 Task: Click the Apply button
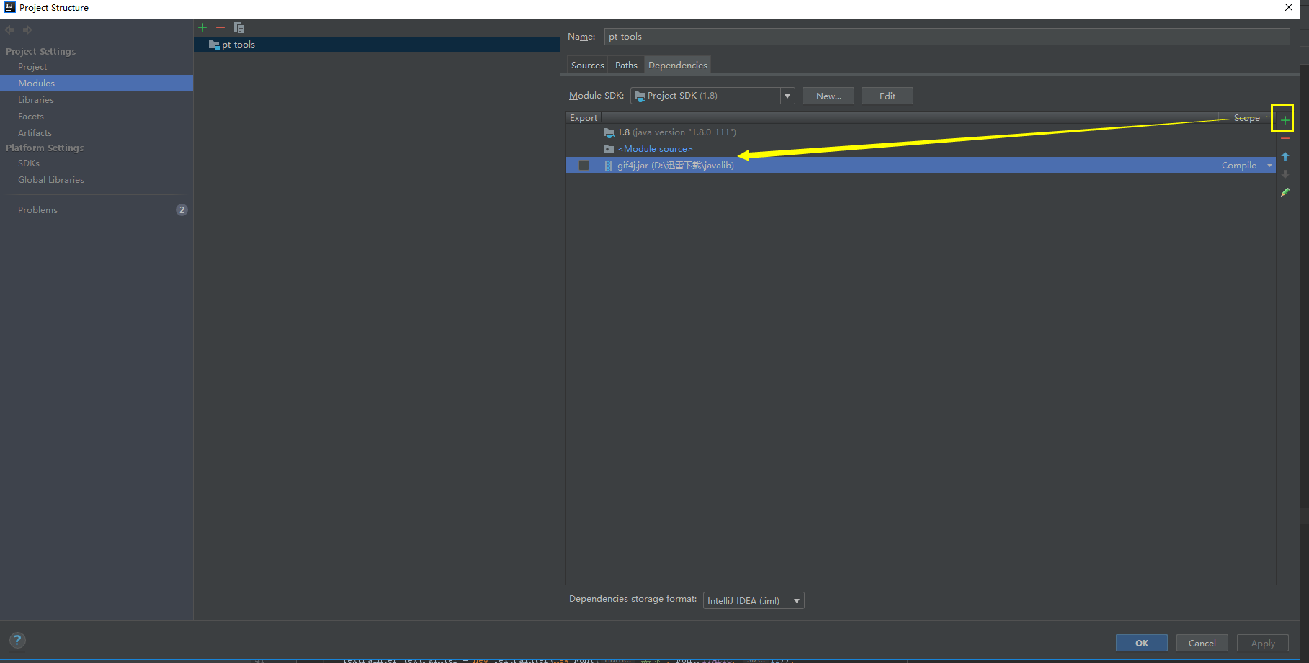coord(1263,643)
